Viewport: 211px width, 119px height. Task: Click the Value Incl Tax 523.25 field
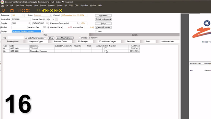[x=44, y=27]
